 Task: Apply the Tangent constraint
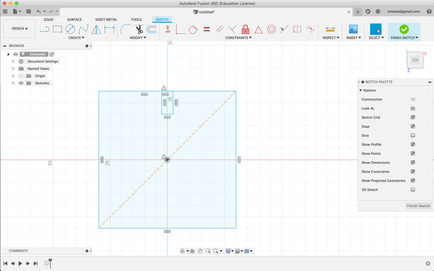[x=193, y=29]
